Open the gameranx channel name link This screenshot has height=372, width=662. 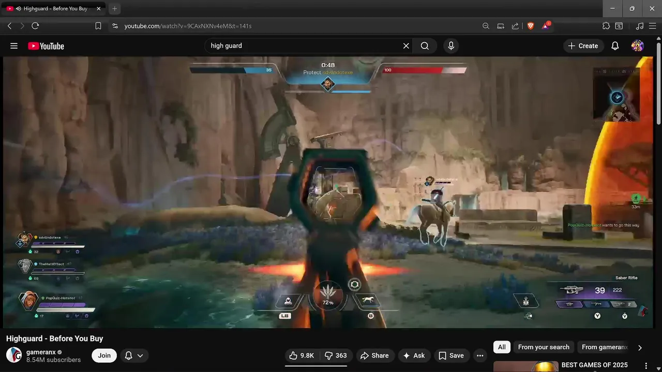coord(41,352)
